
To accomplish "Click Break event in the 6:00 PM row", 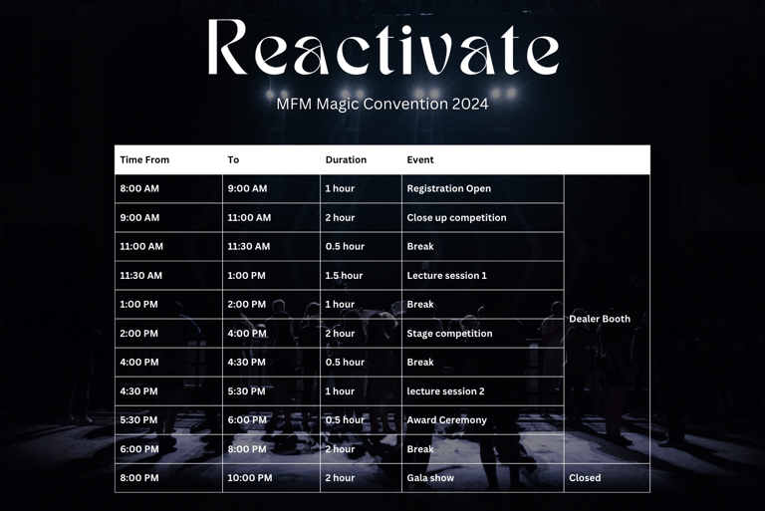I will point(482,449).
